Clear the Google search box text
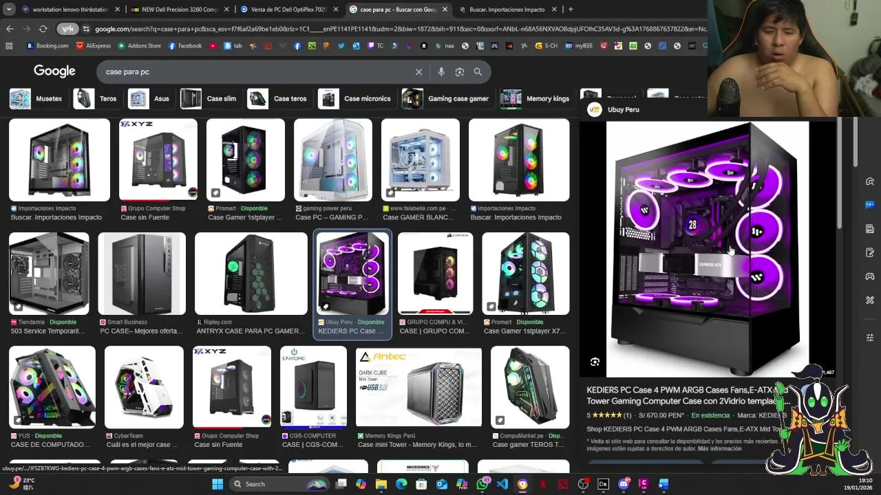The height and width of the screenshot is (495, 881). pyautogui.click(x=418, y=71)
